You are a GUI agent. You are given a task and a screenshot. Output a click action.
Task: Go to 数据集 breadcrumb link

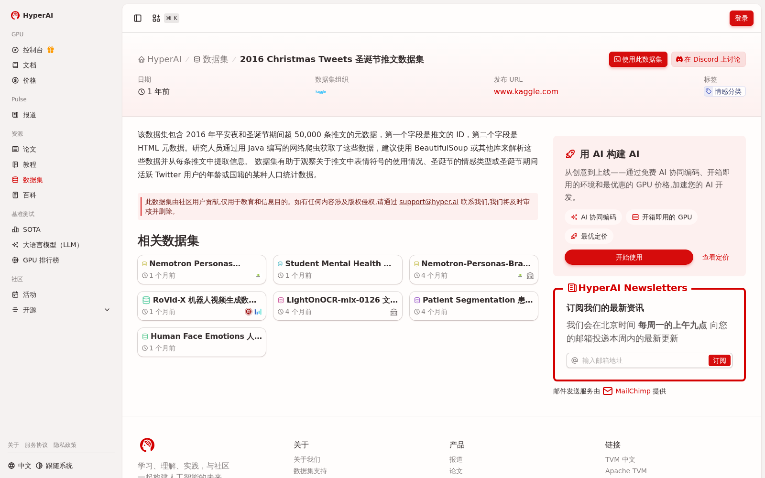pyautogui.click(x=211, y=59)
